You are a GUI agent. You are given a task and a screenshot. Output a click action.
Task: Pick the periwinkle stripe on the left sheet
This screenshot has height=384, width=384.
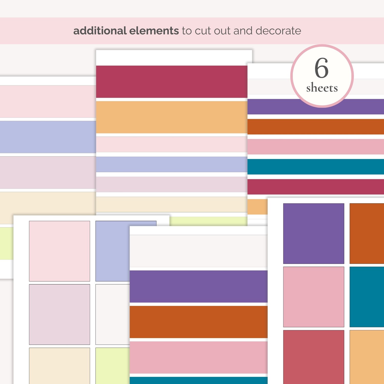point(48,137)
